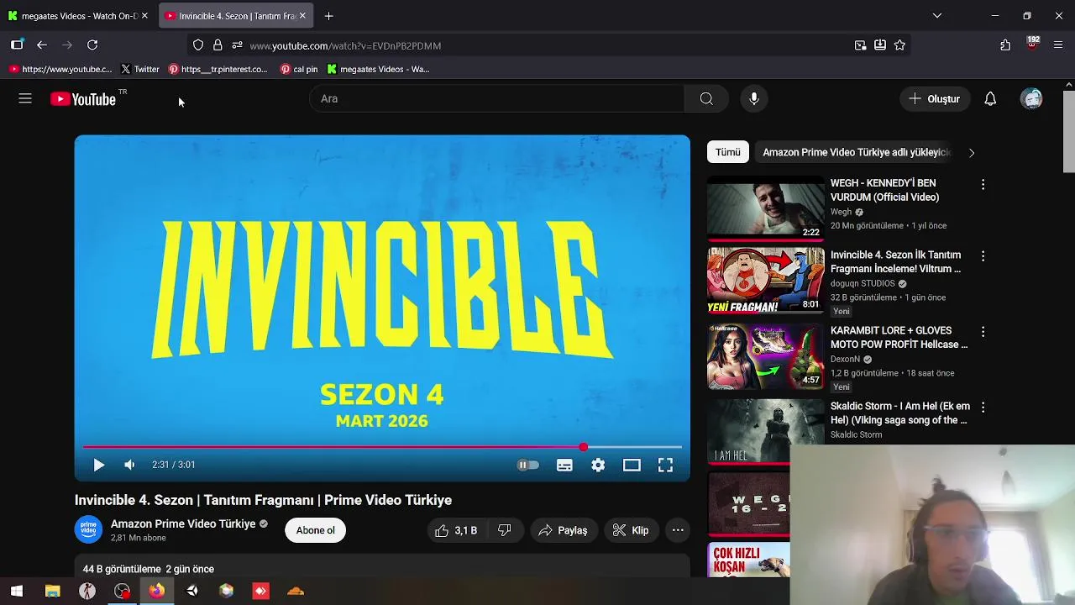1075x605 pixels.
Task: Open Amazon Prime Video Türkiye channel name
Action: [183, 523]
